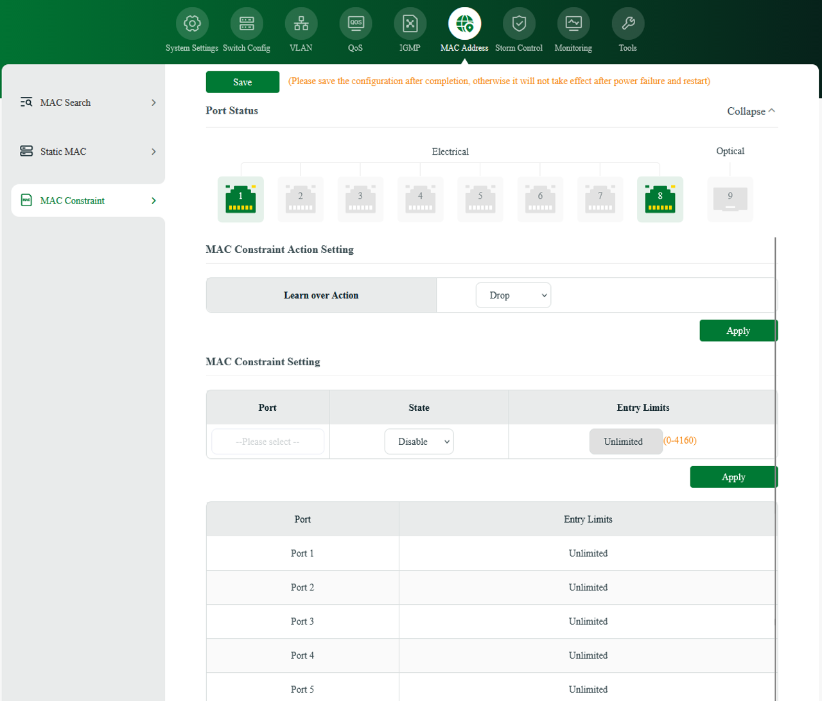Image resolution: width=822 pixels, height=701 pixels.
Task: Open the Monitoring icon
Action: click(x=573, y=22)
